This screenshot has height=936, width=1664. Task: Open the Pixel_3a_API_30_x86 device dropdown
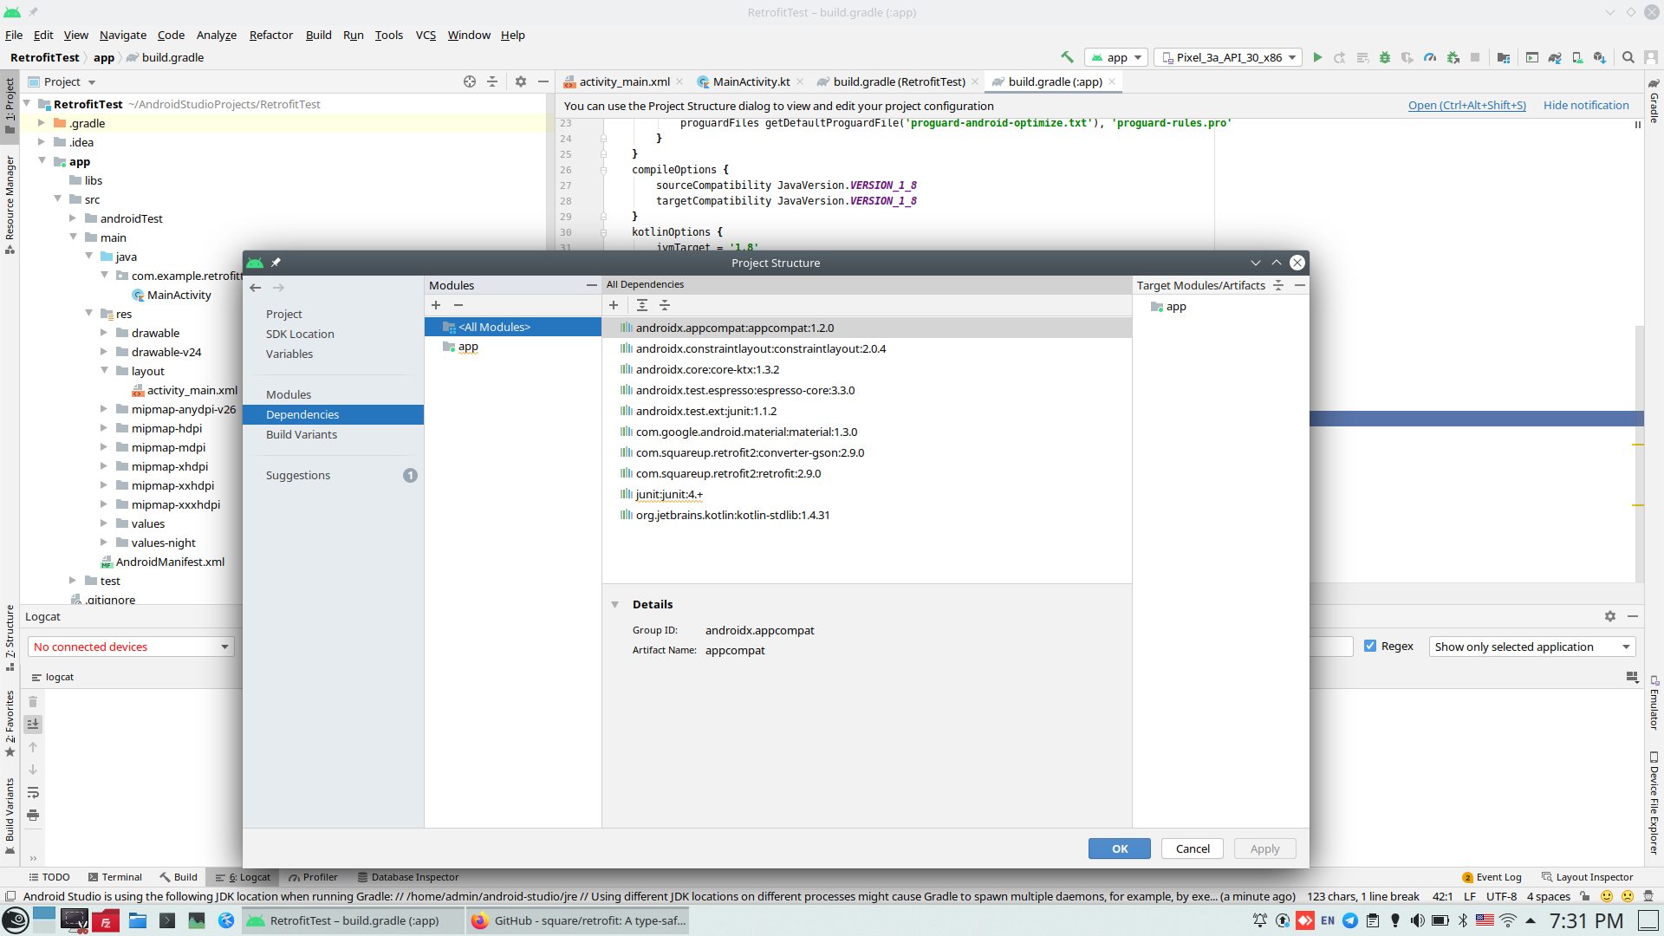click(1228, 57)
